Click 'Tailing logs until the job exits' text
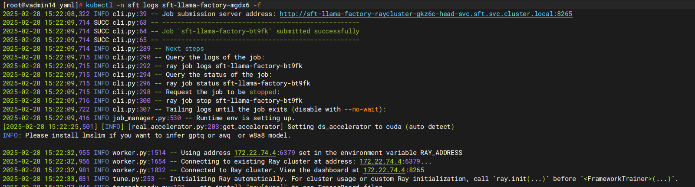The height and width of the screenshot is (187, 695). 227,109
